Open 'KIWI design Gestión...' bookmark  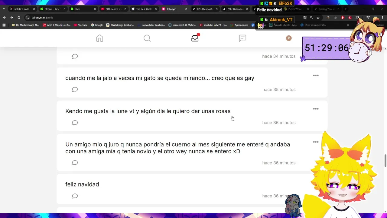point(120,25)
